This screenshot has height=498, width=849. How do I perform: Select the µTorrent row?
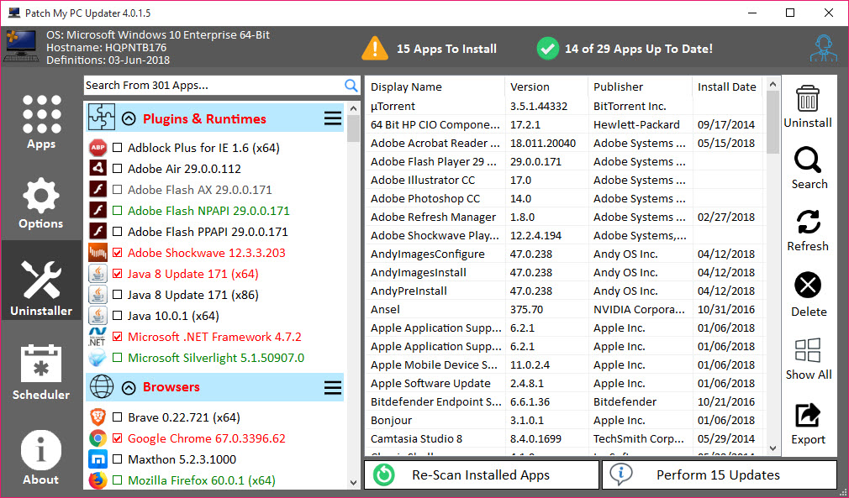pos(565,106)
